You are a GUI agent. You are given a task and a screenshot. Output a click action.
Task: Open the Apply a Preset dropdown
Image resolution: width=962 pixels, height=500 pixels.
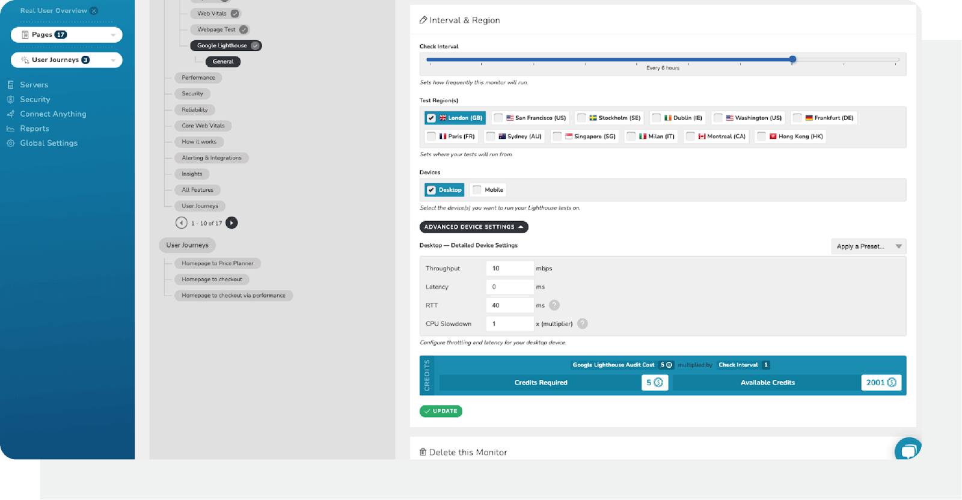[869, 246]
